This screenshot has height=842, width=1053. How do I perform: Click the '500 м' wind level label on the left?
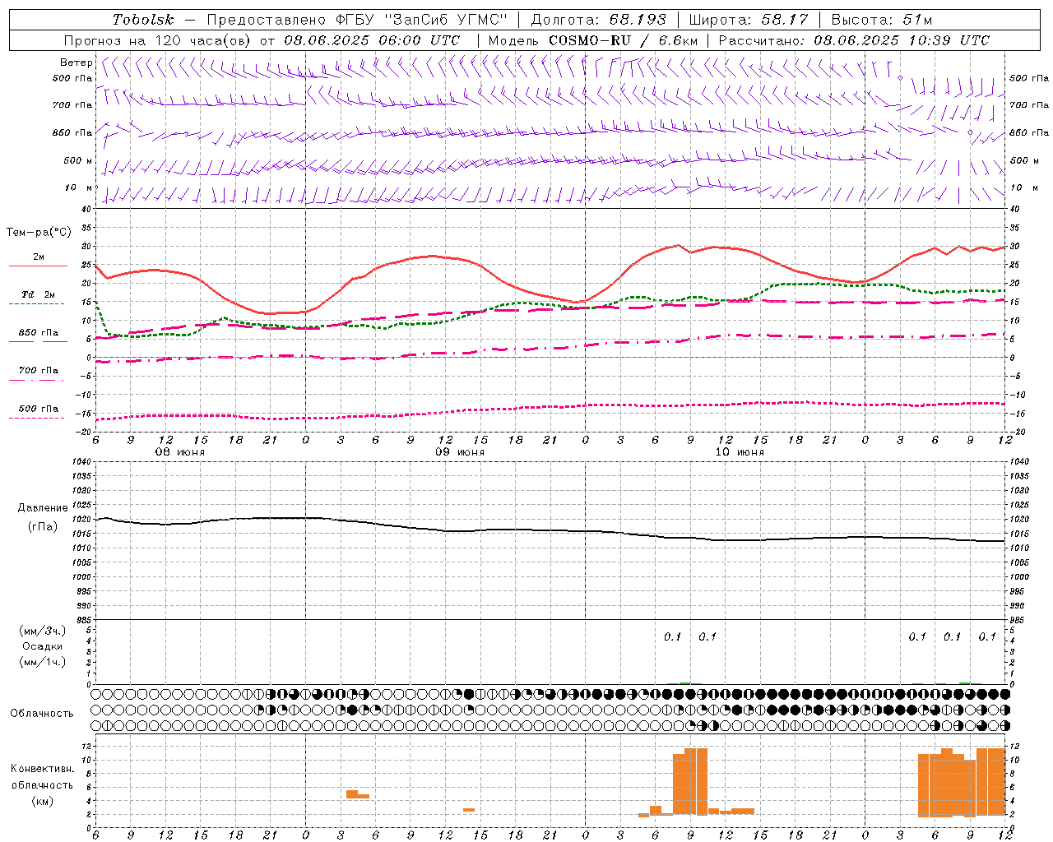tap(78, 160)
